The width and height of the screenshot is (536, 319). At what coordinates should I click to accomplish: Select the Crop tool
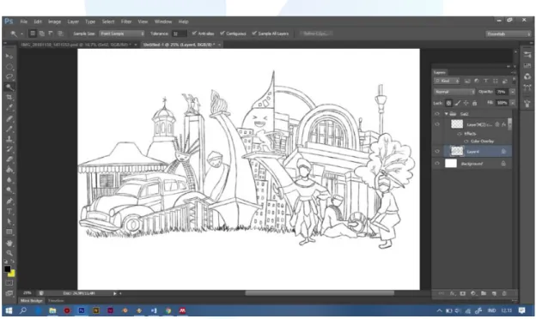coord(9,98)
